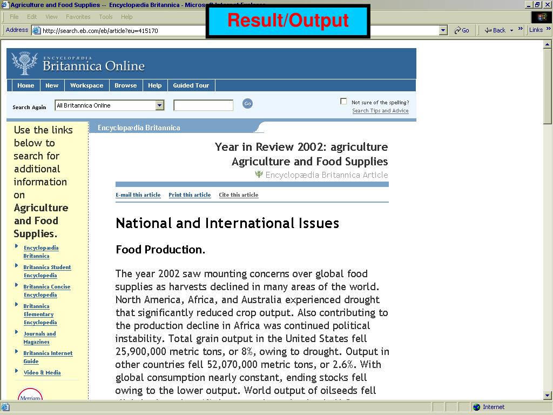Viewport: 553px width, 415px height.
Task: Click the arrow bullet beside Video & Media
Action: [17, 371]
